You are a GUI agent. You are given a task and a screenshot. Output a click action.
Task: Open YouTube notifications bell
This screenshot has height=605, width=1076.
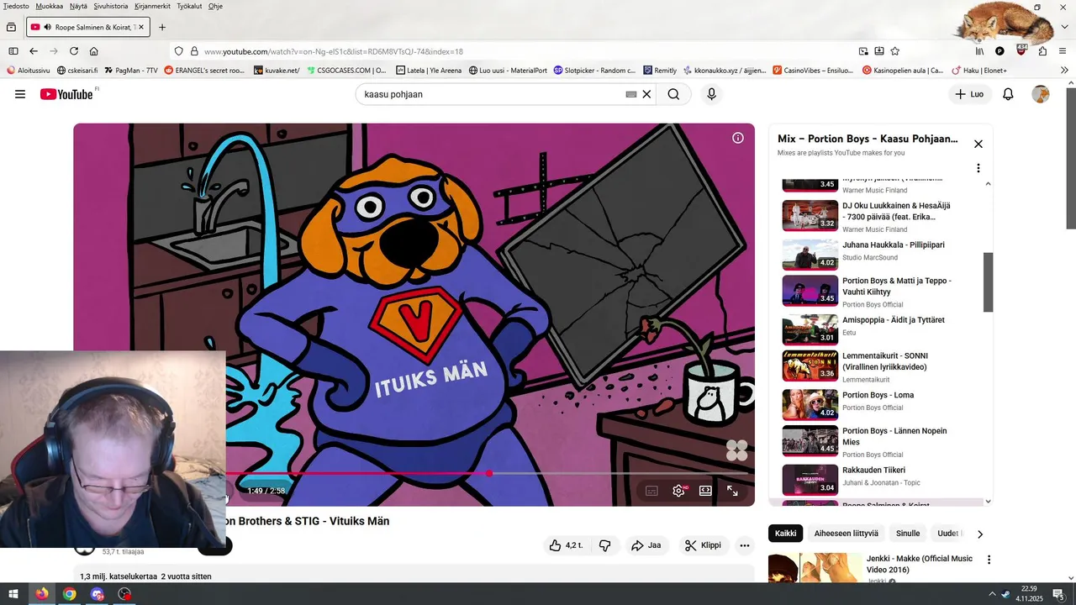coord(1008,94)
